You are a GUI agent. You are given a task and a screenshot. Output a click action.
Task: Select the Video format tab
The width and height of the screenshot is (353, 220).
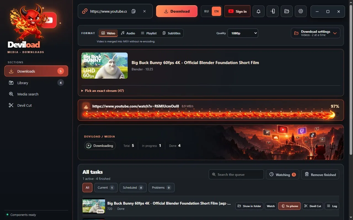tap(108, 33)
